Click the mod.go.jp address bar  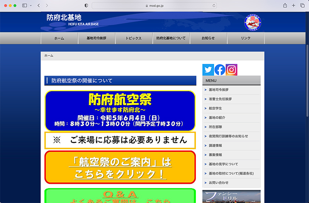[x=154, y=5]
